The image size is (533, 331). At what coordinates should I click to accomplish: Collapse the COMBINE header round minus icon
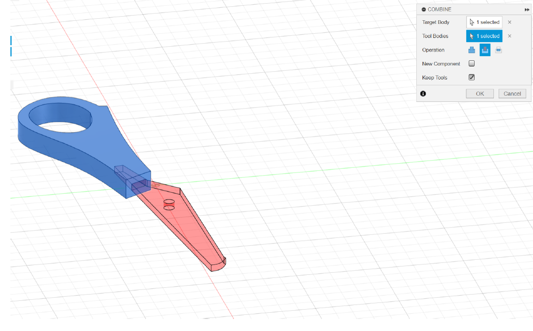pyautogui.click(x=424, y=9)
